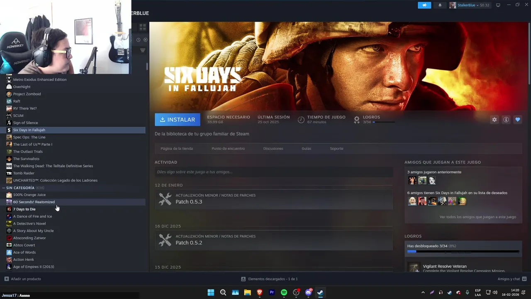Open Ver todos los amigos que juegan link
This screenshot has height=299, width=531.
[x=477, y=217]
